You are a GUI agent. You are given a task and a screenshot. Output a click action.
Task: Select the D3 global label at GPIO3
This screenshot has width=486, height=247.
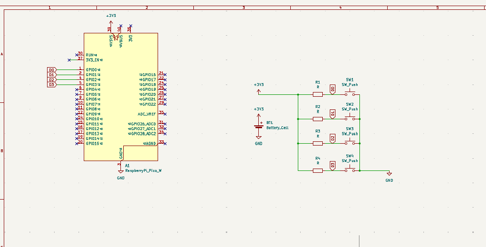[52, 85]
